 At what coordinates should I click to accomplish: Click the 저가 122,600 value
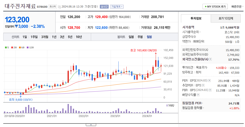click(x=101, y=28)
